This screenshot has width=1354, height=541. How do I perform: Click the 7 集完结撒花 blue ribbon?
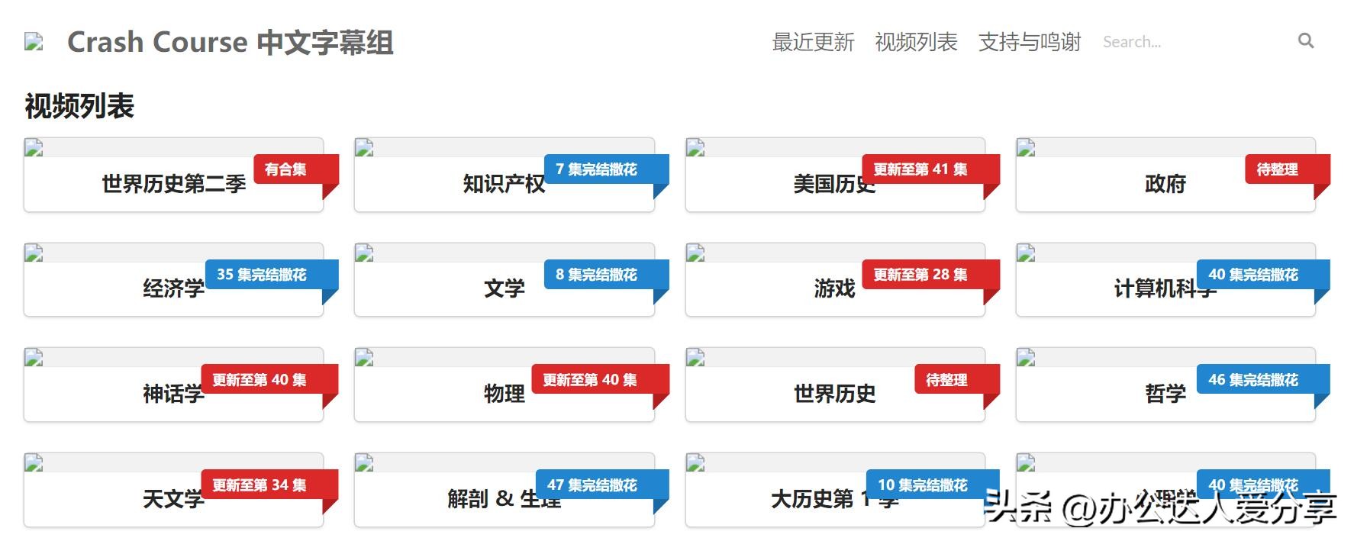coord(607,169)
